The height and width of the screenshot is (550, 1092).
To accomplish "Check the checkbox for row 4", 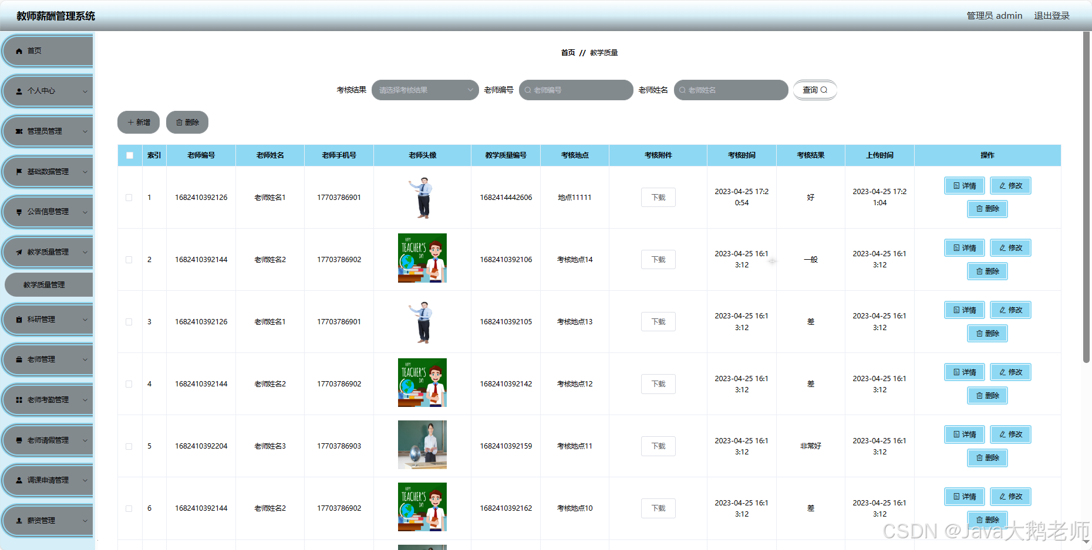I will [129, 384].
